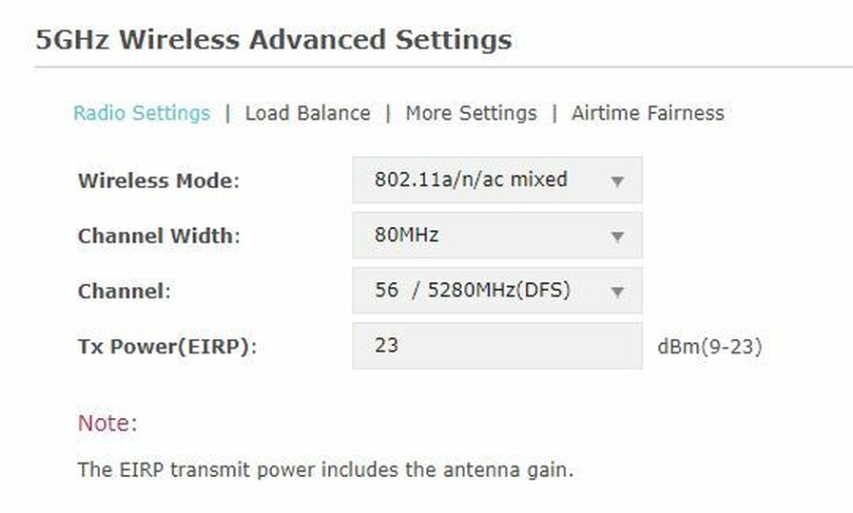This screenshot has width=853, height=513.
Task: Go to the More Settings tab
Action: 471,113
